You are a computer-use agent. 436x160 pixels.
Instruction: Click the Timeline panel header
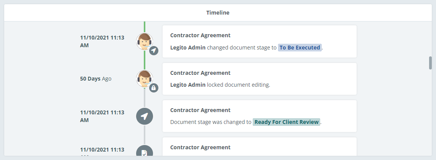(x=218, y=13)
